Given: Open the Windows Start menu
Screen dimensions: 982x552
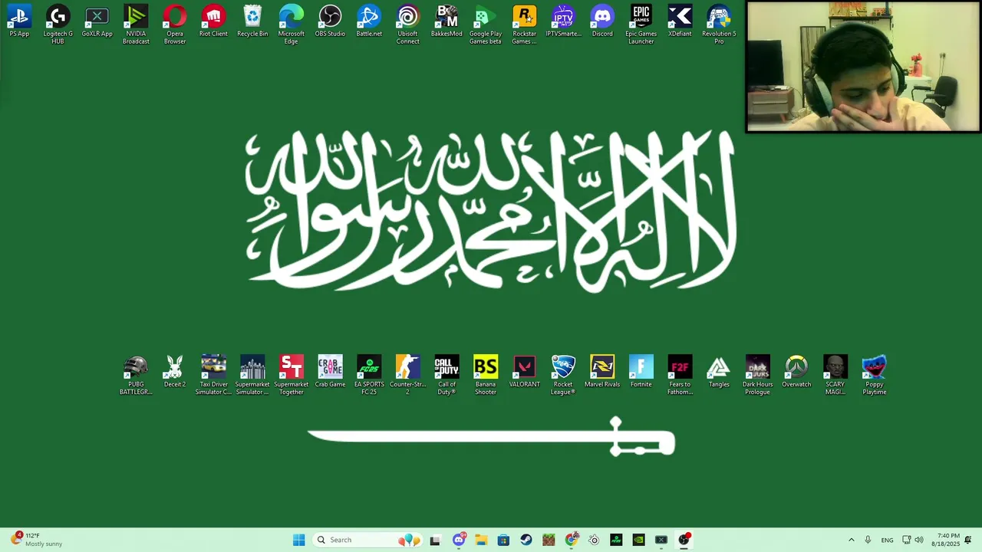Looking at the screenshot, I should 298,540.
